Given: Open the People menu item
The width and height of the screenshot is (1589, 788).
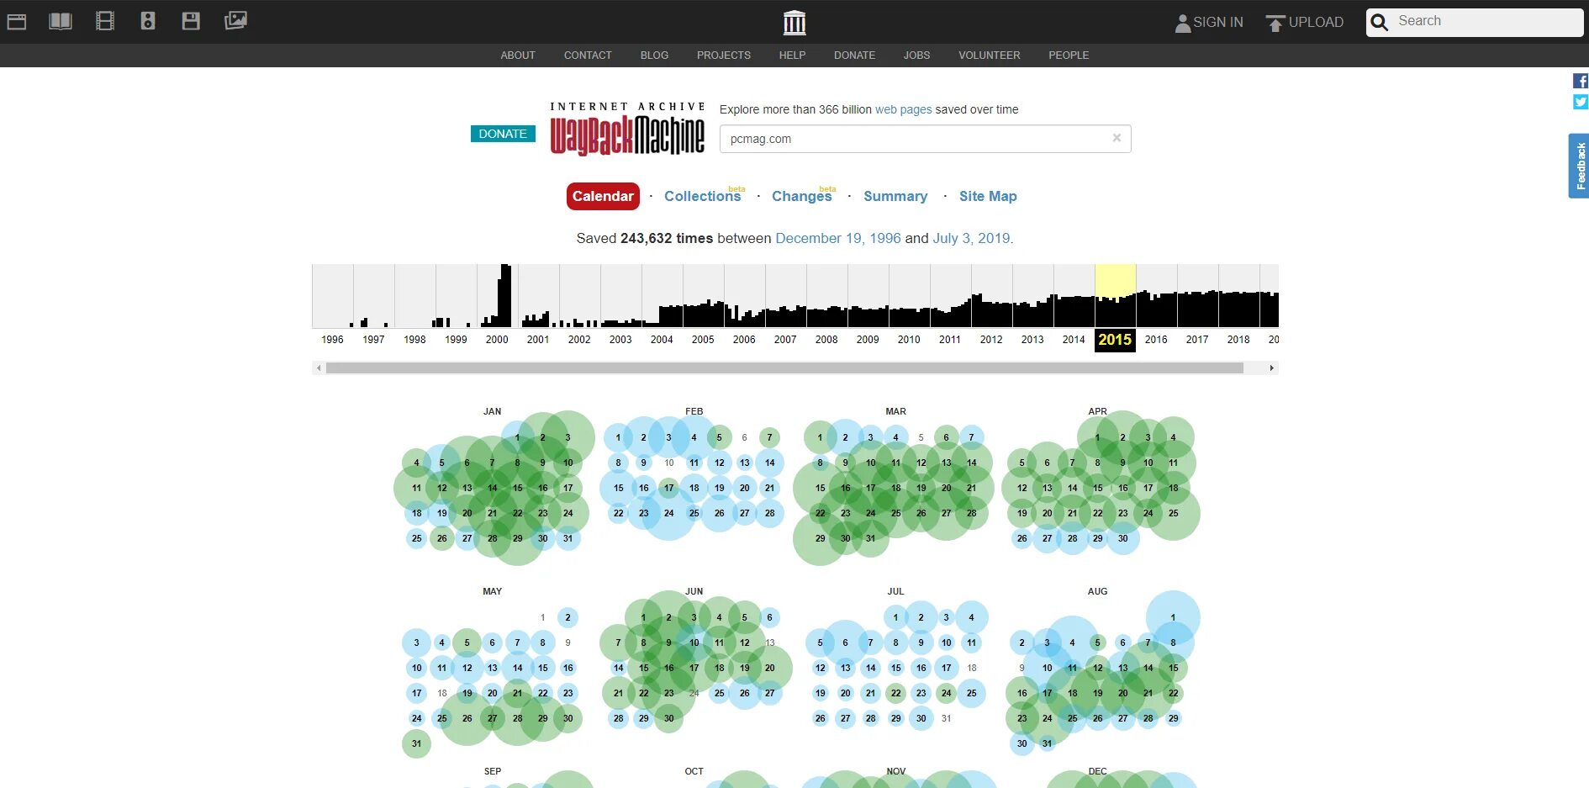Looking at the screenshot, I should tap(1069, 56).
